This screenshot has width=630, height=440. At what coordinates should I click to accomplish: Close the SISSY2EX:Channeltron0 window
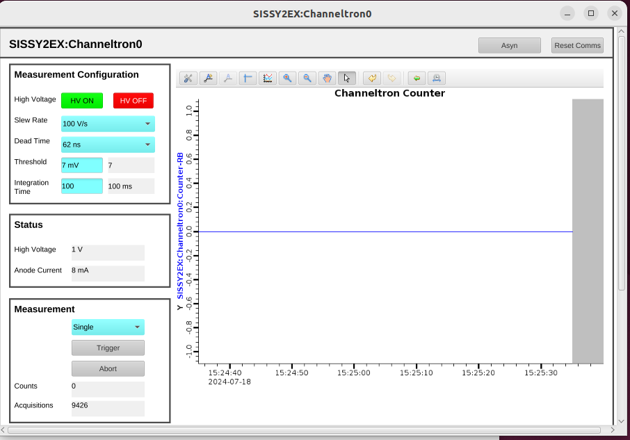pos(614,14)
